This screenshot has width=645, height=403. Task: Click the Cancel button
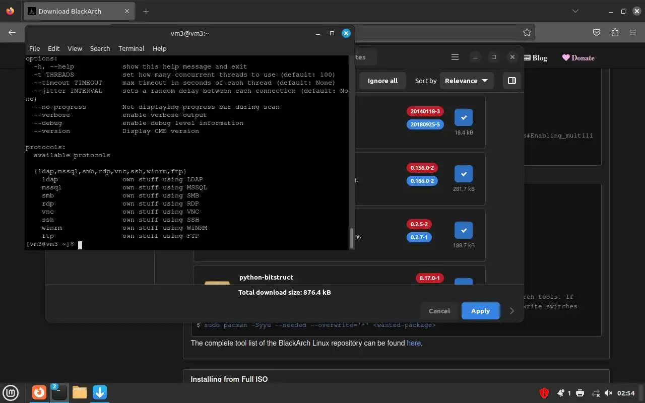coord(439,311)
